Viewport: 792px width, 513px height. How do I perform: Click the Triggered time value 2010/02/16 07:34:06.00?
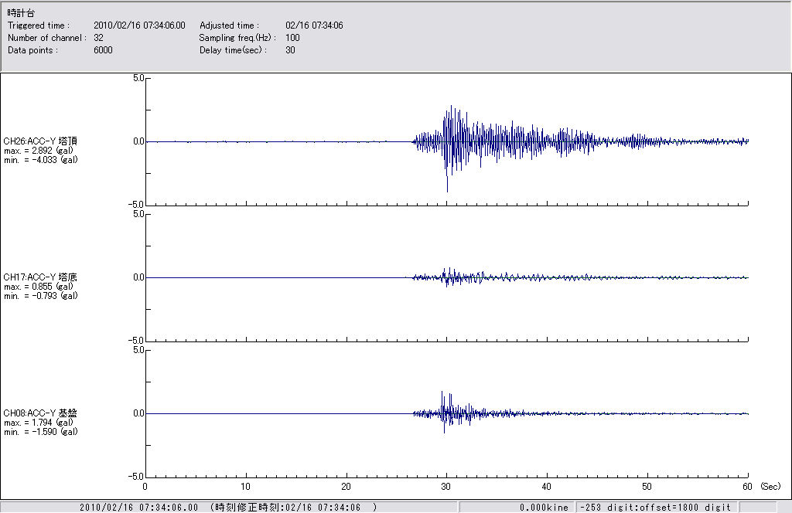[x=145, y=25]
